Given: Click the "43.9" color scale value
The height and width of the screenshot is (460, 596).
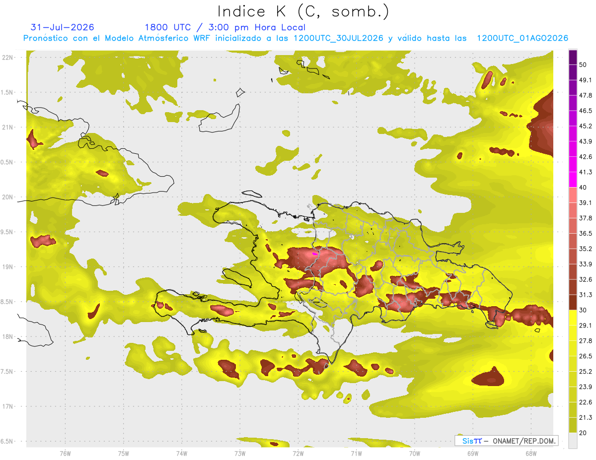Looking at the screenshot, I should point(585,141).
